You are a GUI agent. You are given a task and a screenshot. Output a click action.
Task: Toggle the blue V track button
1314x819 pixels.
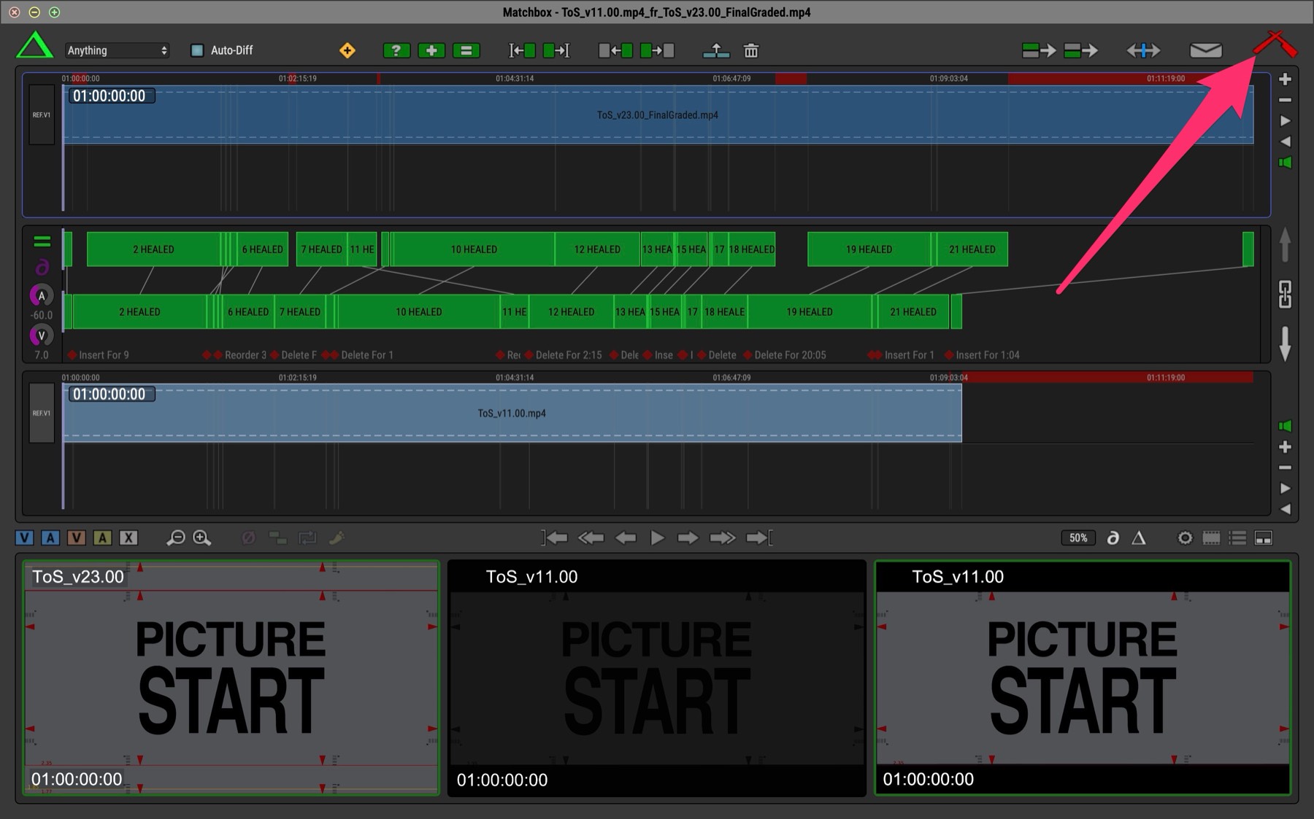(24, 538)
